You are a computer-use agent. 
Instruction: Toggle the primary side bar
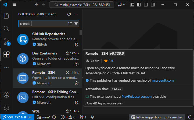[x=139, y=5]
